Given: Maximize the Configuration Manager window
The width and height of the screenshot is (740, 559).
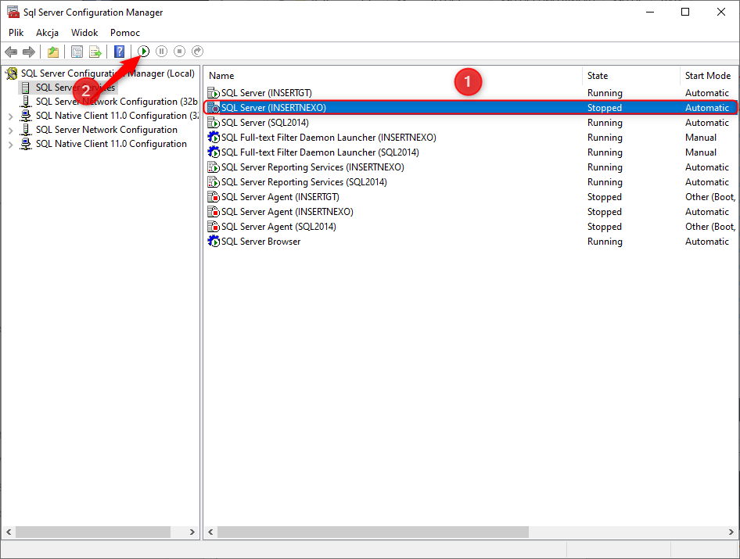Looking at the screenshot, I should [685, 12].
